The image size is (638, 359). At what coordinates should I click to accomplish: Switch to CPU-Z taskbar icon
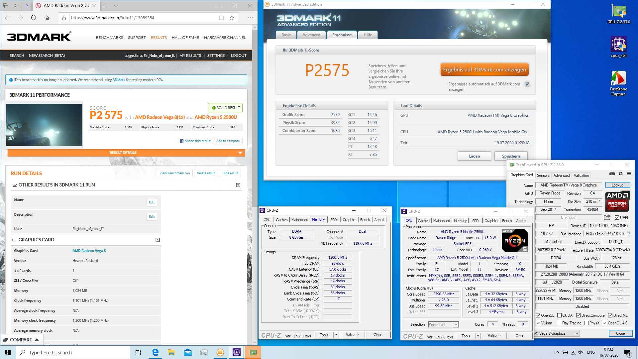tap(237, 352)
